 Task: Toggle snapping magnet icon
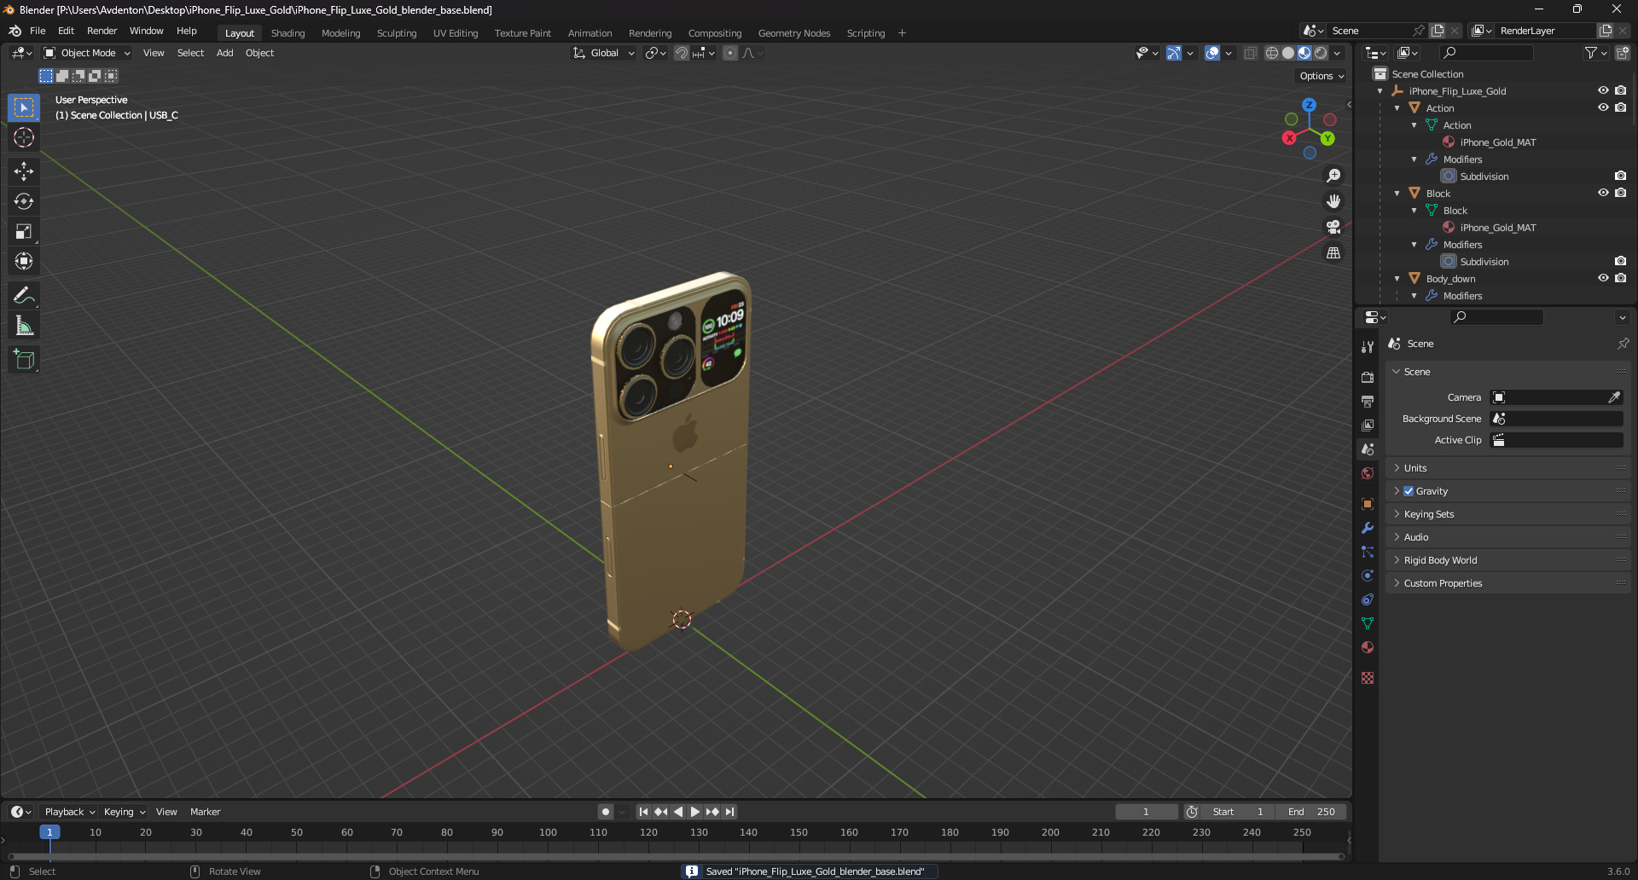tap(682, 53)
